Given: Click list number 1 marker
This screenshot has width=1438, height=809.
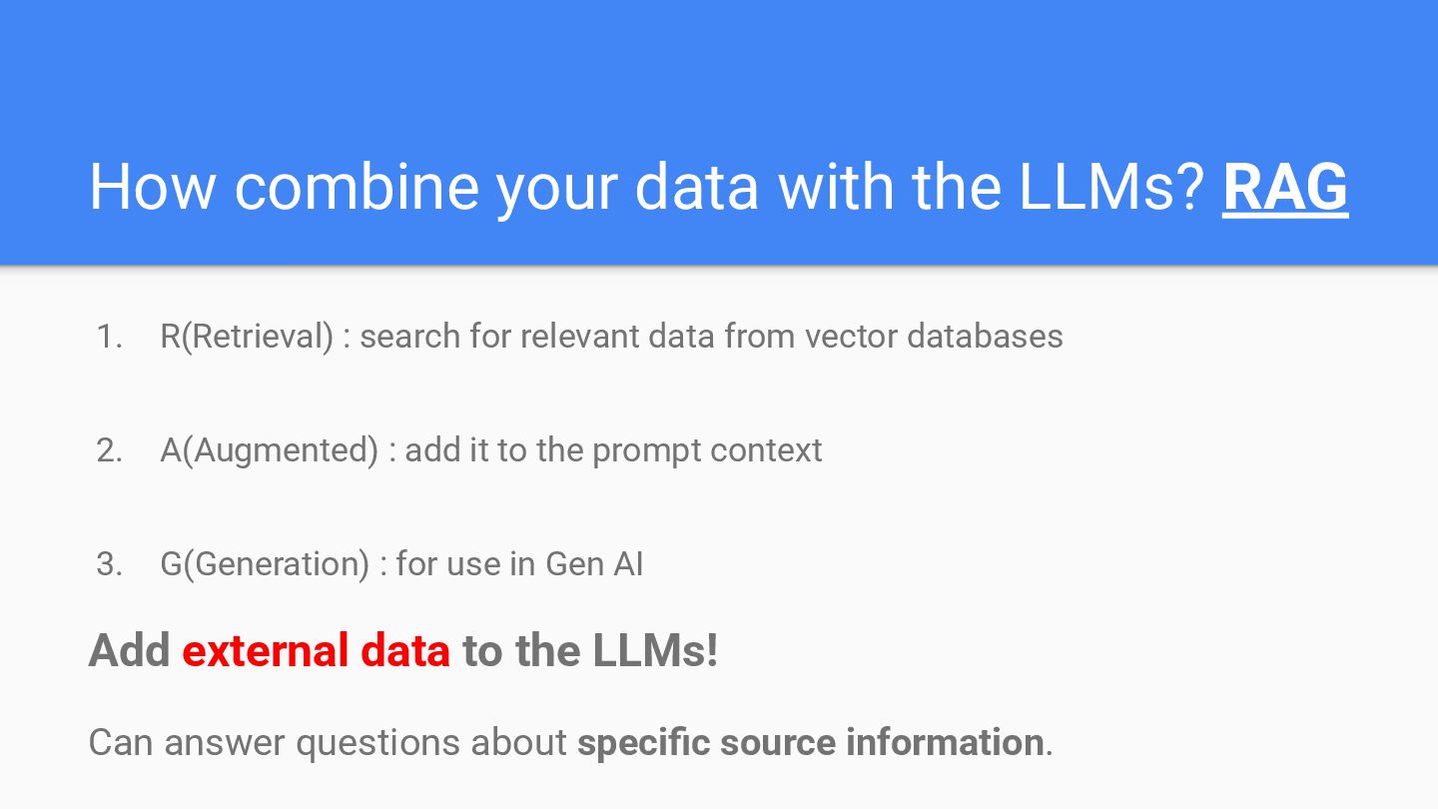Looking at the screenshot, I should point(110,337).
